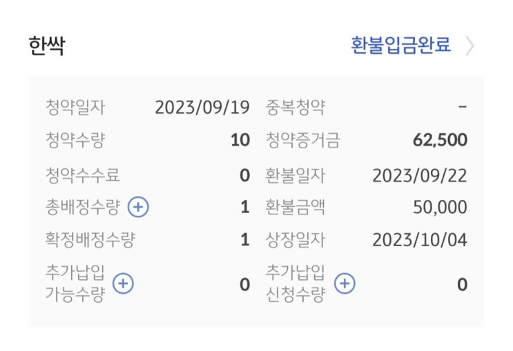Select the 확정배정수량 label
The width and height of the screenshot is (513, 351).
tap(90, 240)
